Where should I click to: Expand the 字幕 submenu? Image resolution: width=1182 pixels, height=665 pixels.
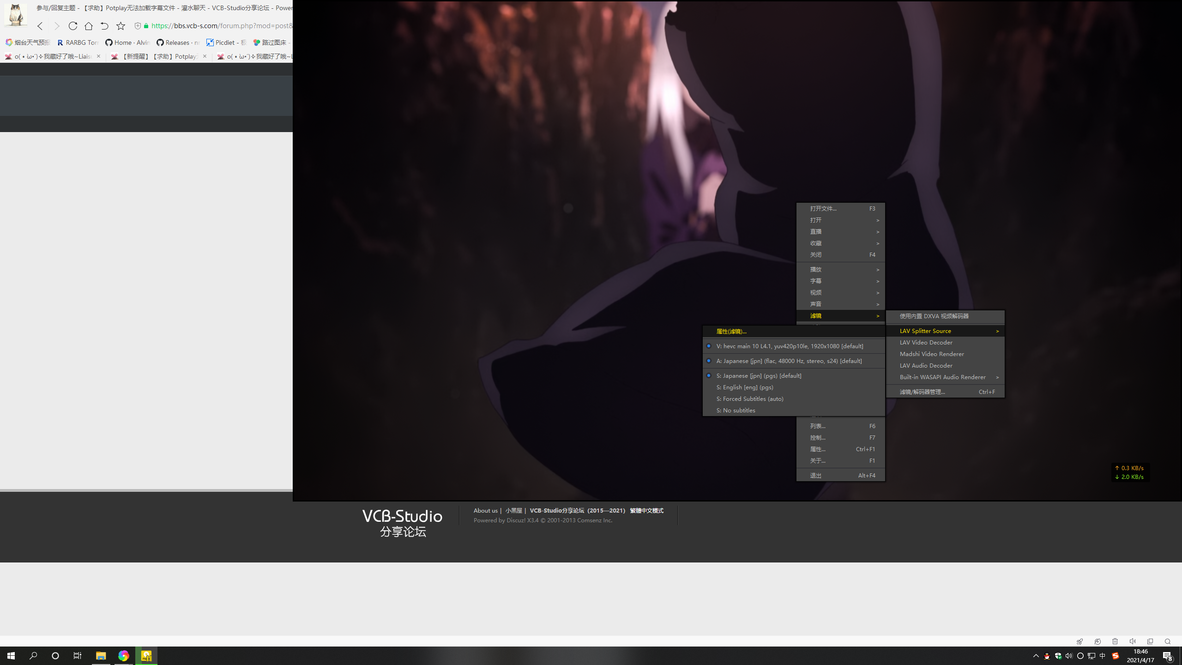(x=840, y=281)
